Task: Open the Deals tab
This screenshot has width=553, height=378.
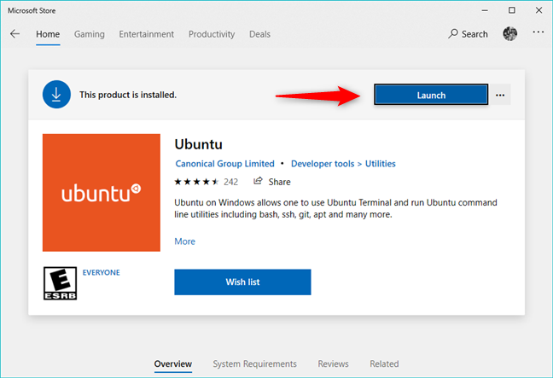Action: coord(260,34)
